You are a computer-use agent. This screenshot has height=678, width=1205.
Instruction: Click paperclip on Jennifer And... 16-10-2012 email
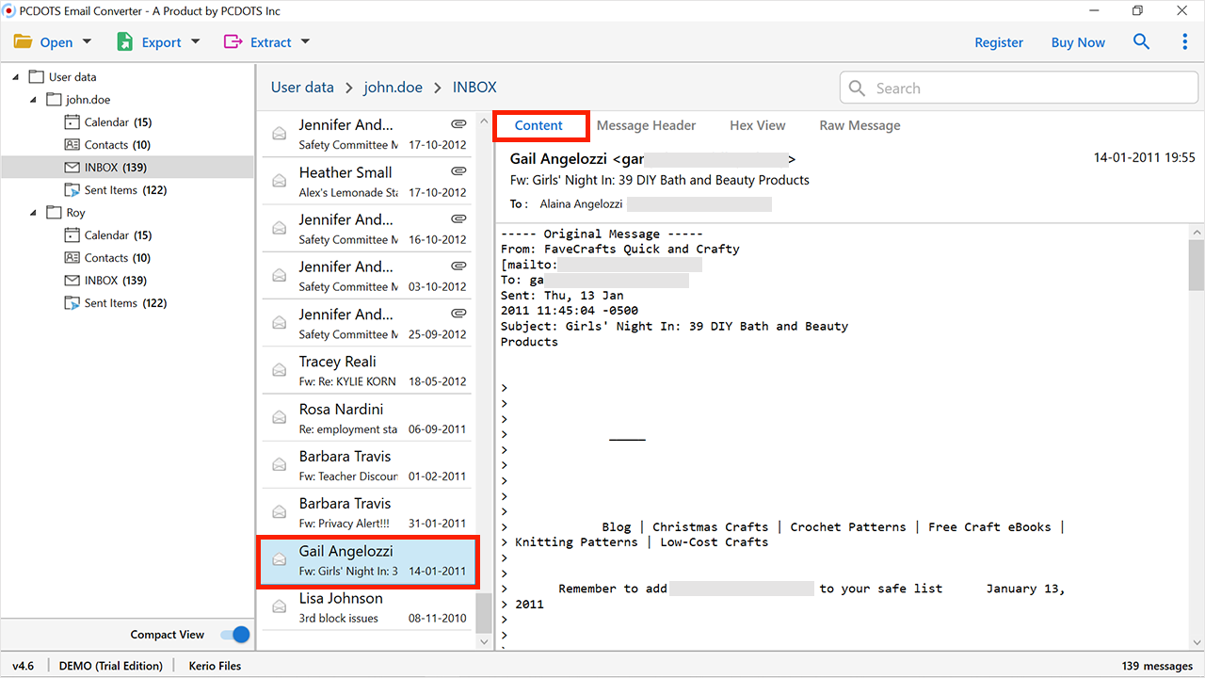pyautogui.click(x=458, y=218)
